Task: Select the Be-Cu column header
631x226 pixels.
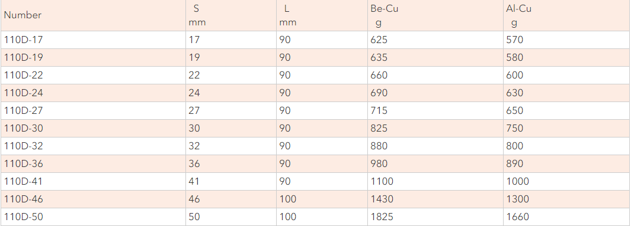Action: pos(385,15)
